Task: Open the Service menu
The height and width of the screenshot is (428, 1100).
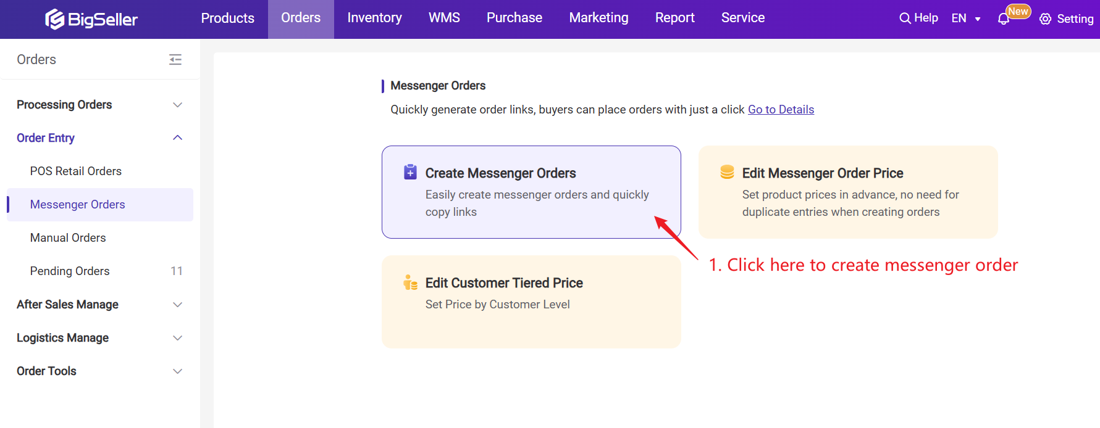Action: pyautogui.click(x=743, y=19)
